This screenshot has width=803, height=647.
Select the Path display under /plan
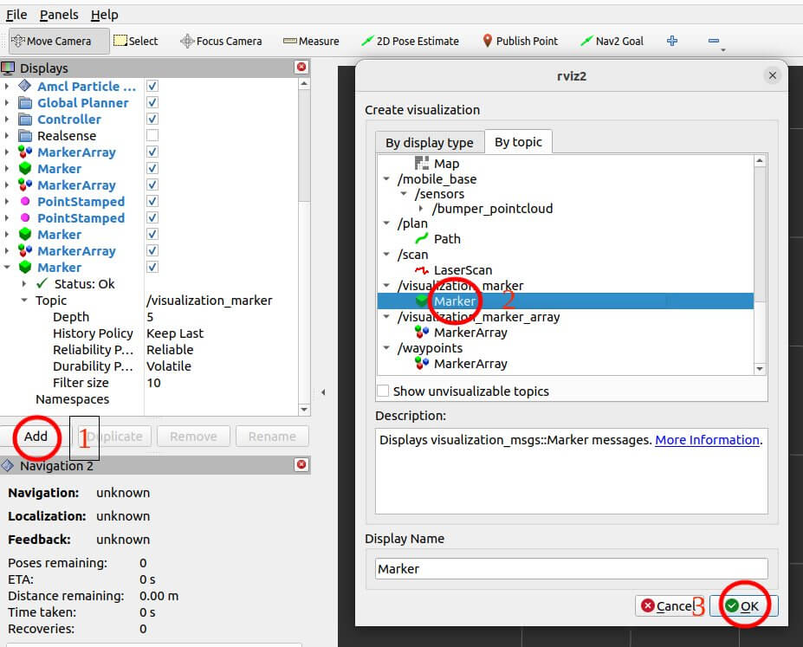tap(447, 239)
